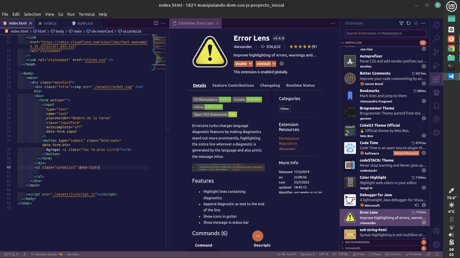Image resolution: width=460 pixels, height=258 pixels.
Task: Select HTML language mode in status bar
Action: click(x=343, y=254)
